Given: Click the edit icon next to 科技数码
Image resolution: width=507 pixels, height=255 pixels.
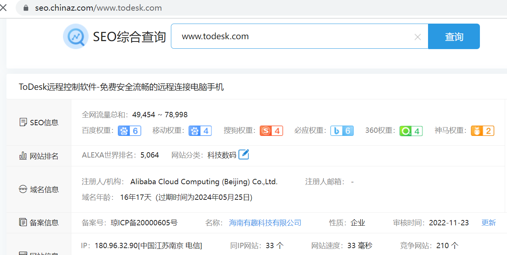Looking at the screenshot, I should (244, 155).
